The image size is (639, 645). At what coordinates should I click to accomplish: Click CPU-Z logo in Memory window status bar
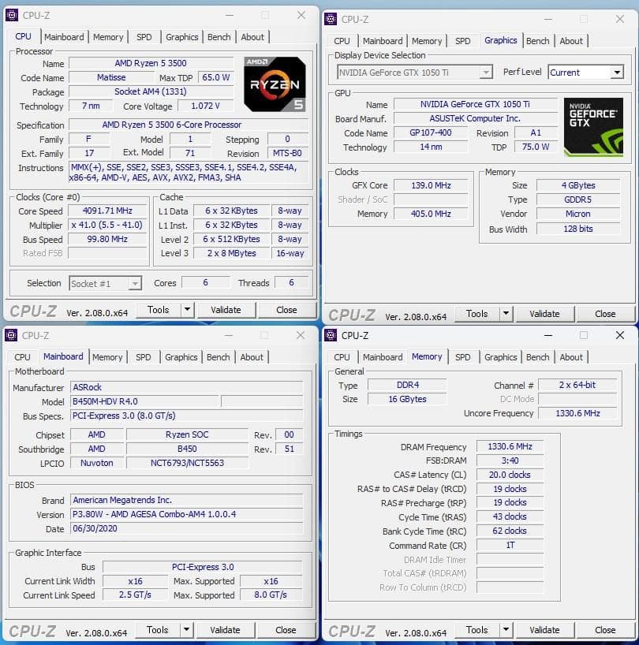(x=352, y=629)
